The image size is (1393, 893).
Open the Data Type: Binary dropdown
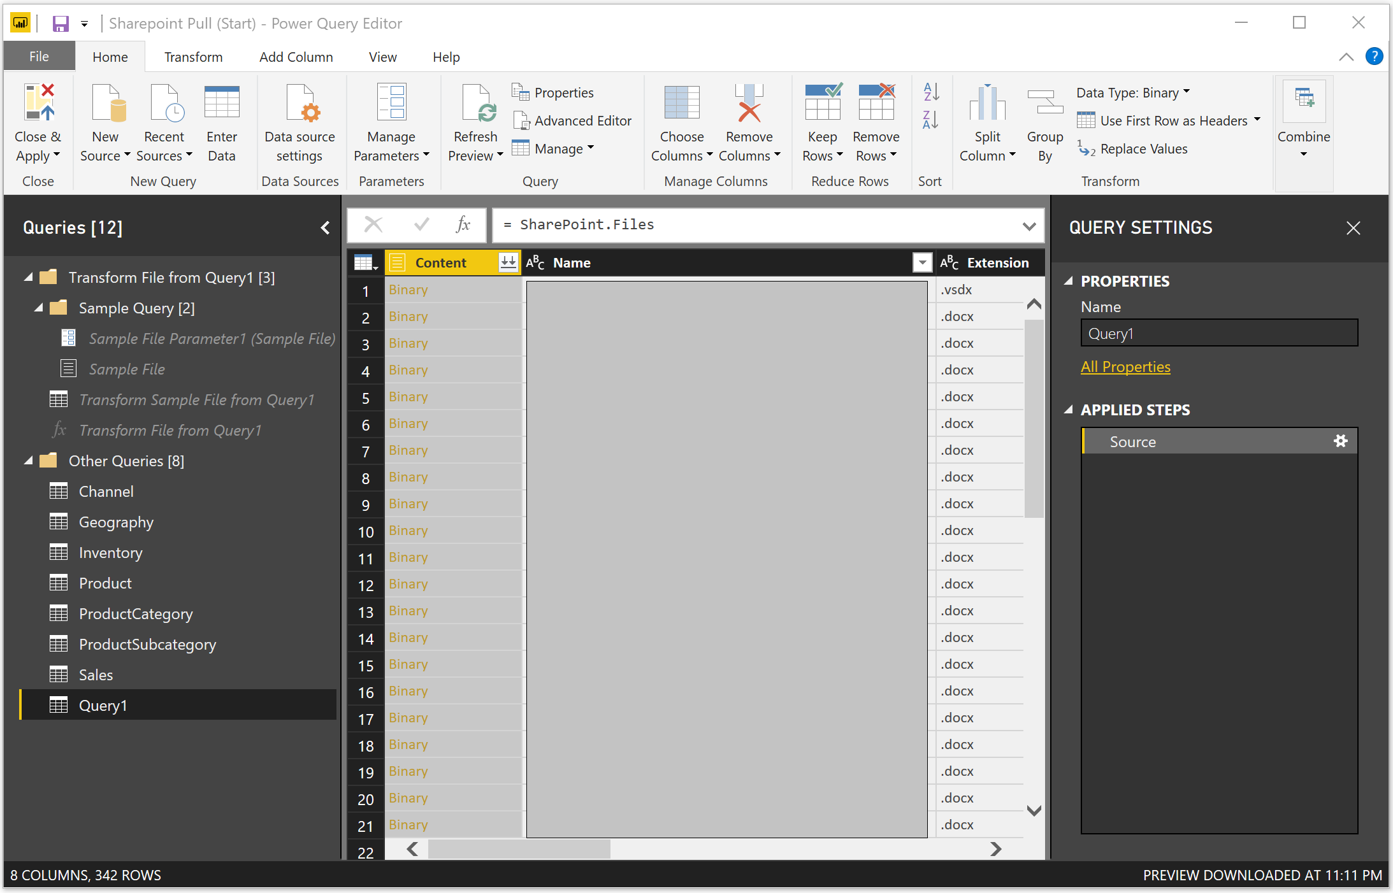pyautogui.click(x=1133, y=93)
